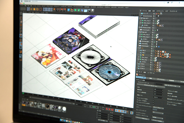
Task: Toggle layer checkbox of OctaneCamera row
Action: click(x=154, y=16)
